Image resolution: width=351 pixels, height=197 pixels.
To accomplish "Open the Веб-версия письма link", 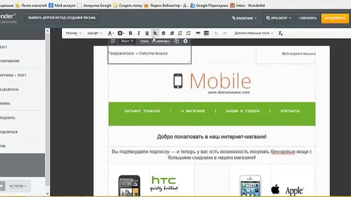I will coord(298,54).
